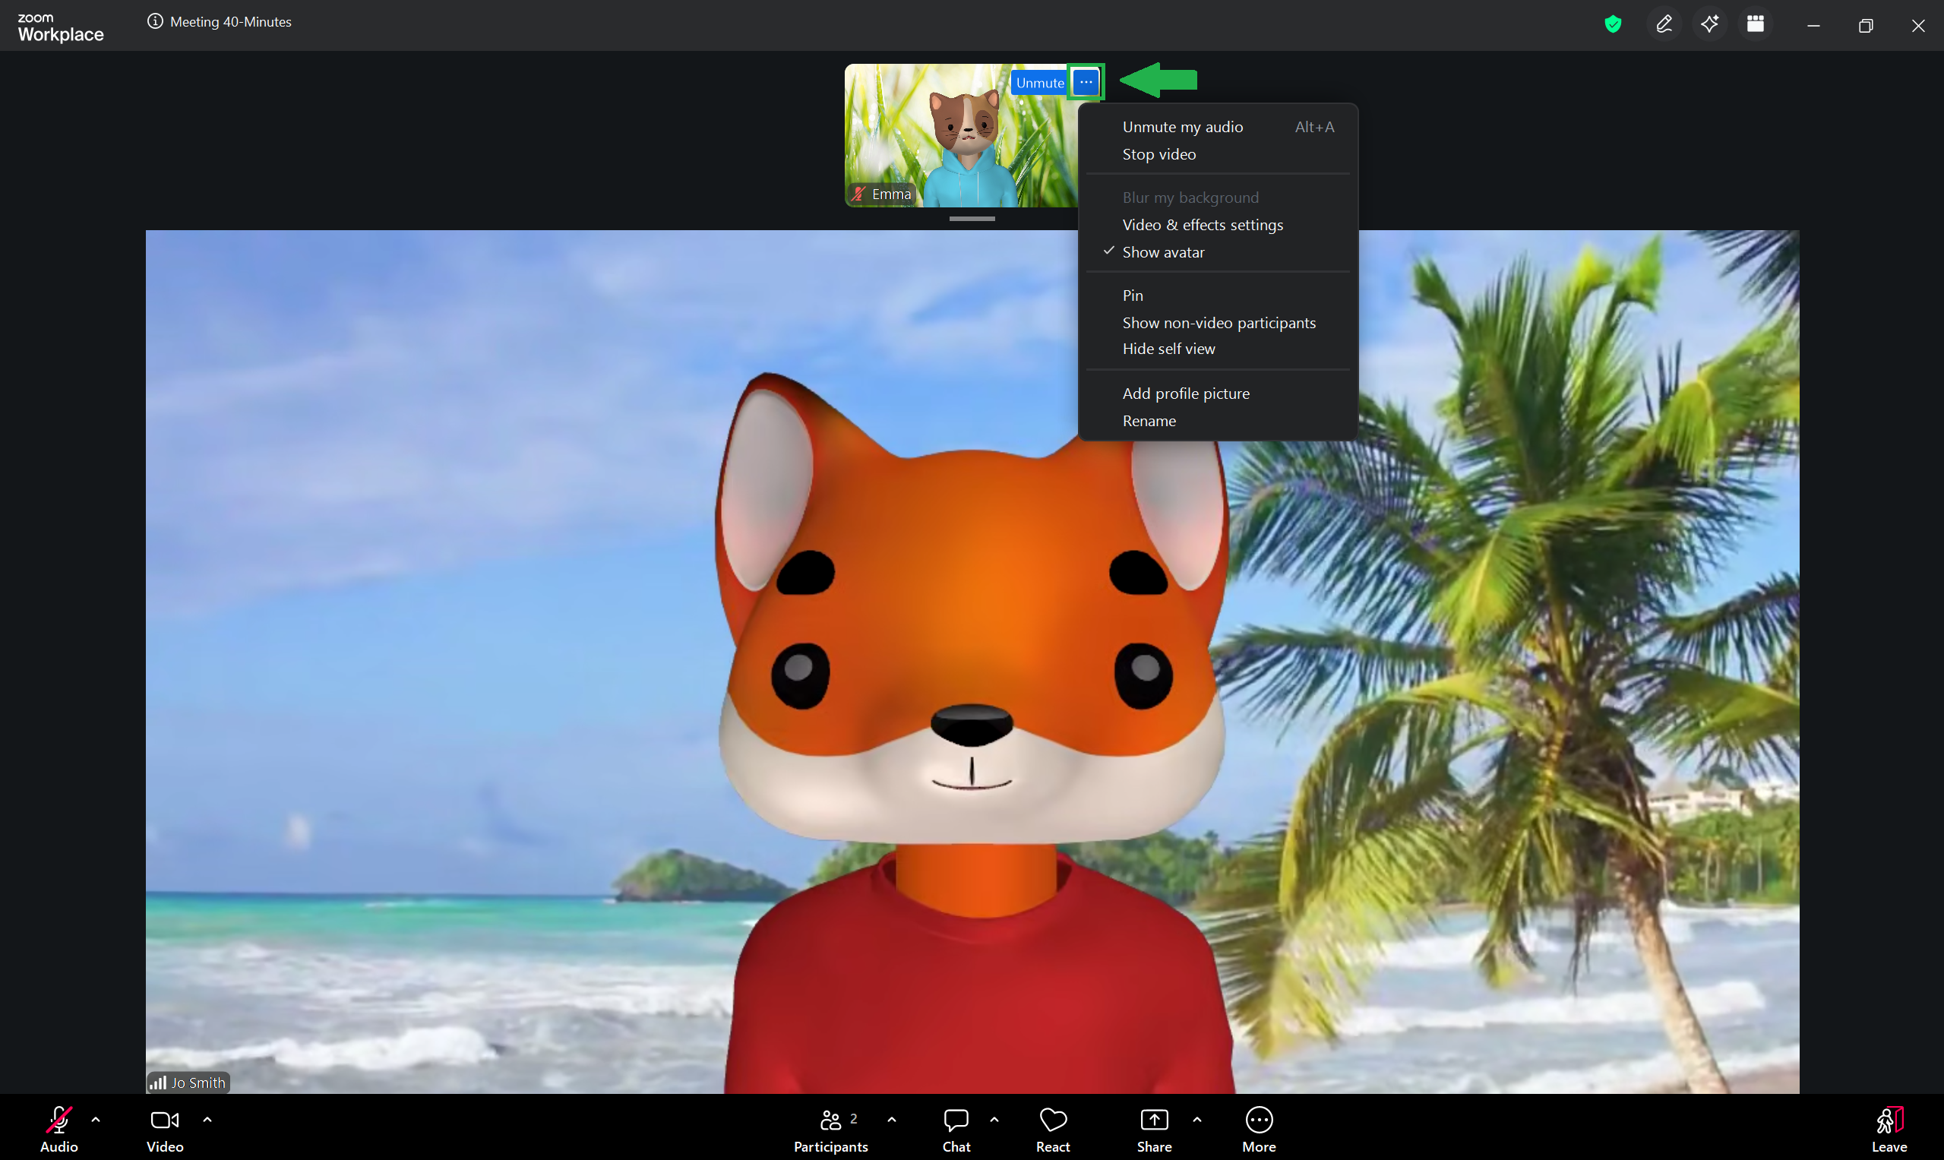Expand the audio options caret
This screenshot has width=1944, height=1160.
(x=96, y=1119)
